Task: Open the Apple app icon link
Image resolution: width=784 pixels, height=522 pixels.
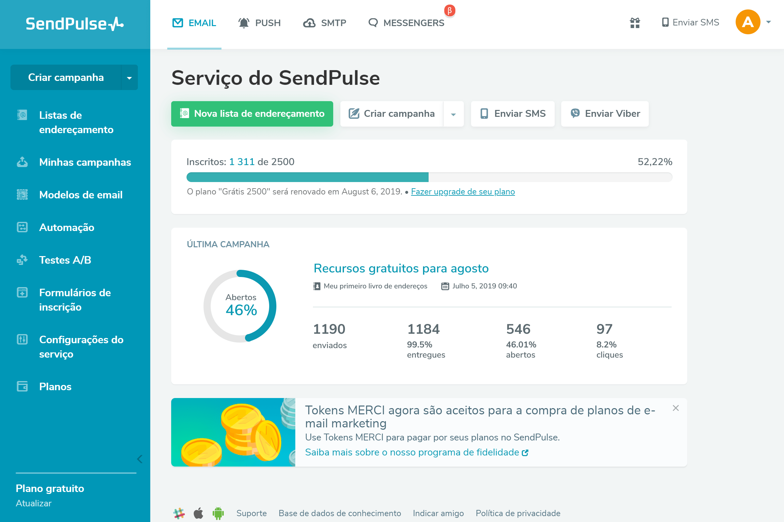Action: click(199, 513)
